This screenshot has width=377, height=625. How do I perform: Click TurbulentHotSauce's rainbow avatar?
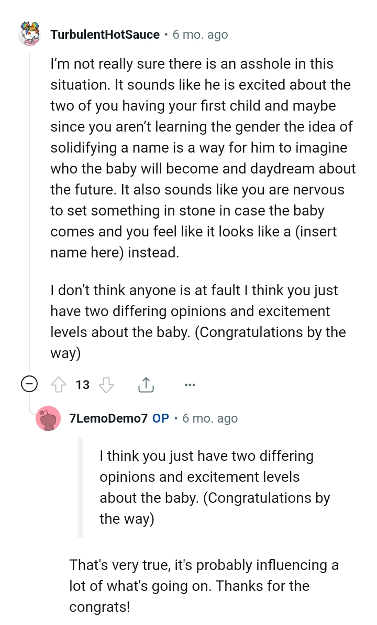point(29,34)
